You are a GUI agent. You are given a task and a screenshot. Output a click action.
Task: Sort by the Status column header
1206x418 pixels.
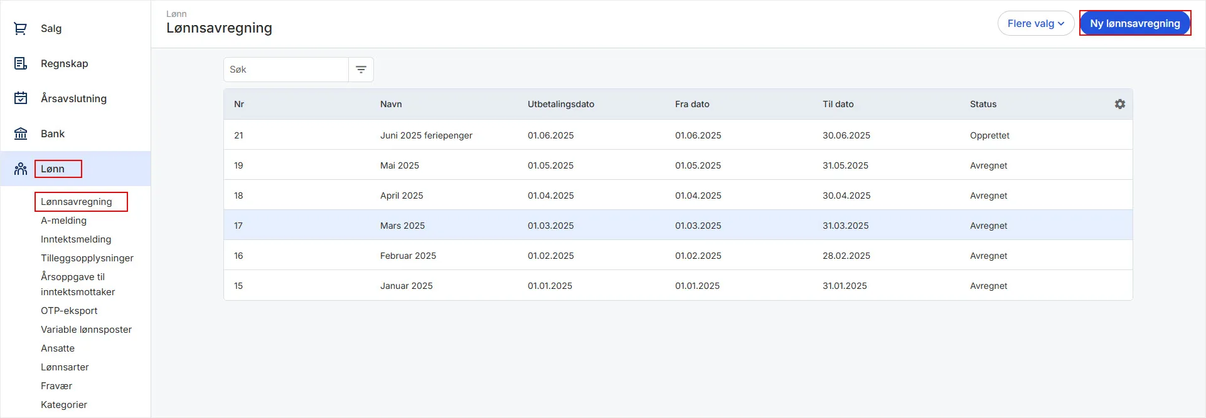(983, 104)
